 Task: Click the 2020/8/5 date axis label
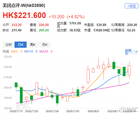[x=93, y=111]
